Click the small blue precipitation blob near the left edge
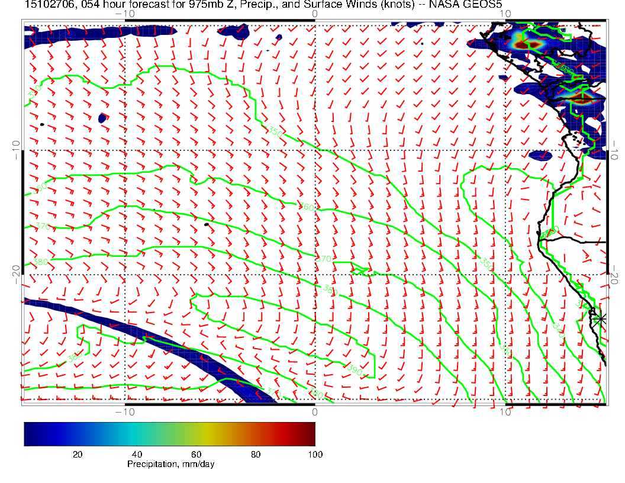The width and height of the screenshot is (625, 483). tap(102, 118)
